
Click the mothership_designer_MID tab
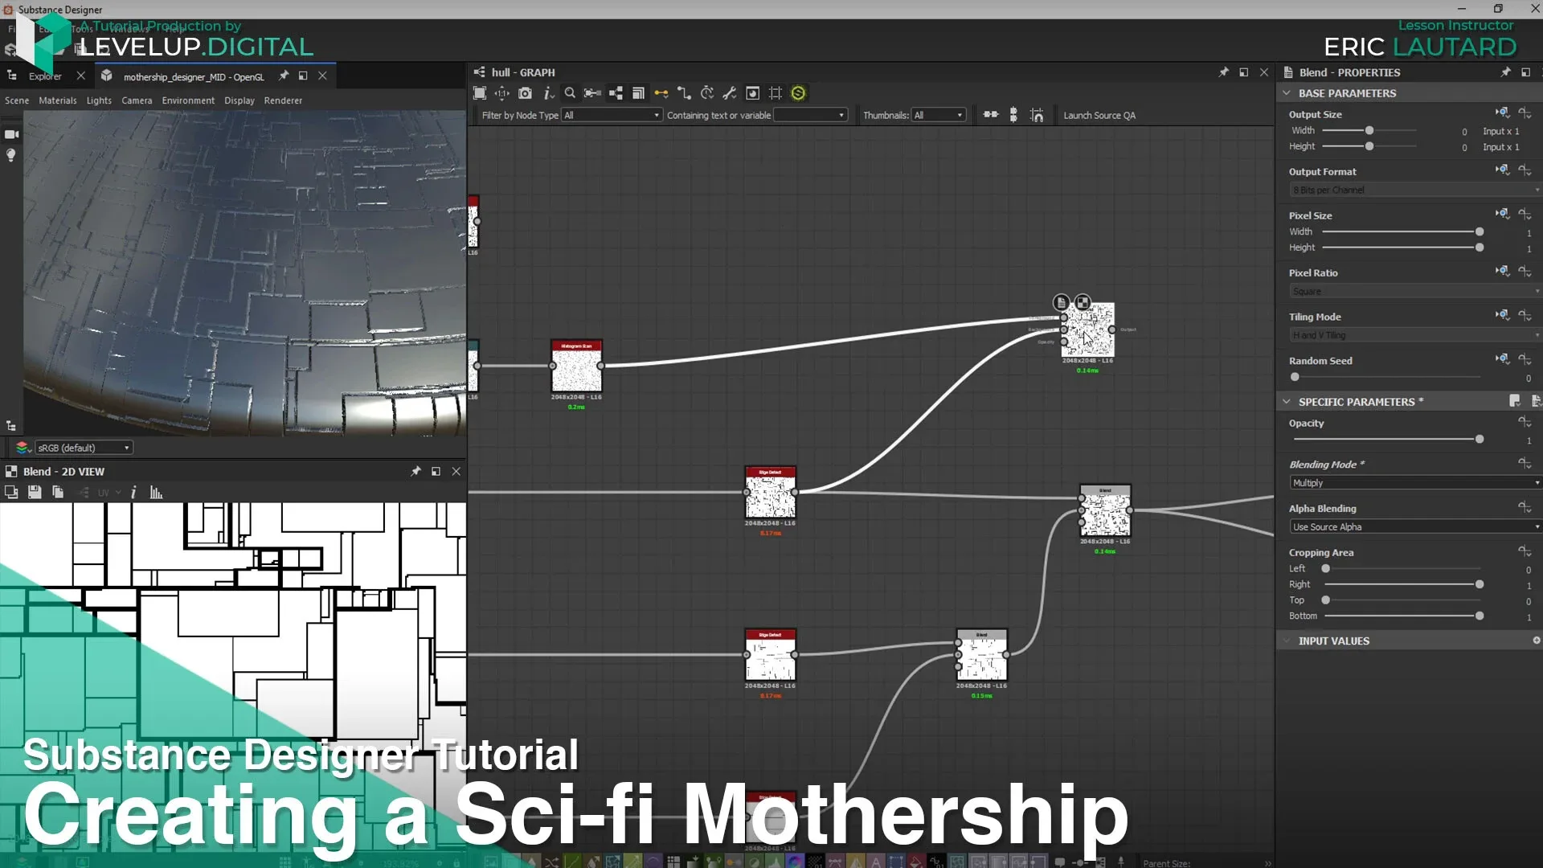(x=194, y=76)
